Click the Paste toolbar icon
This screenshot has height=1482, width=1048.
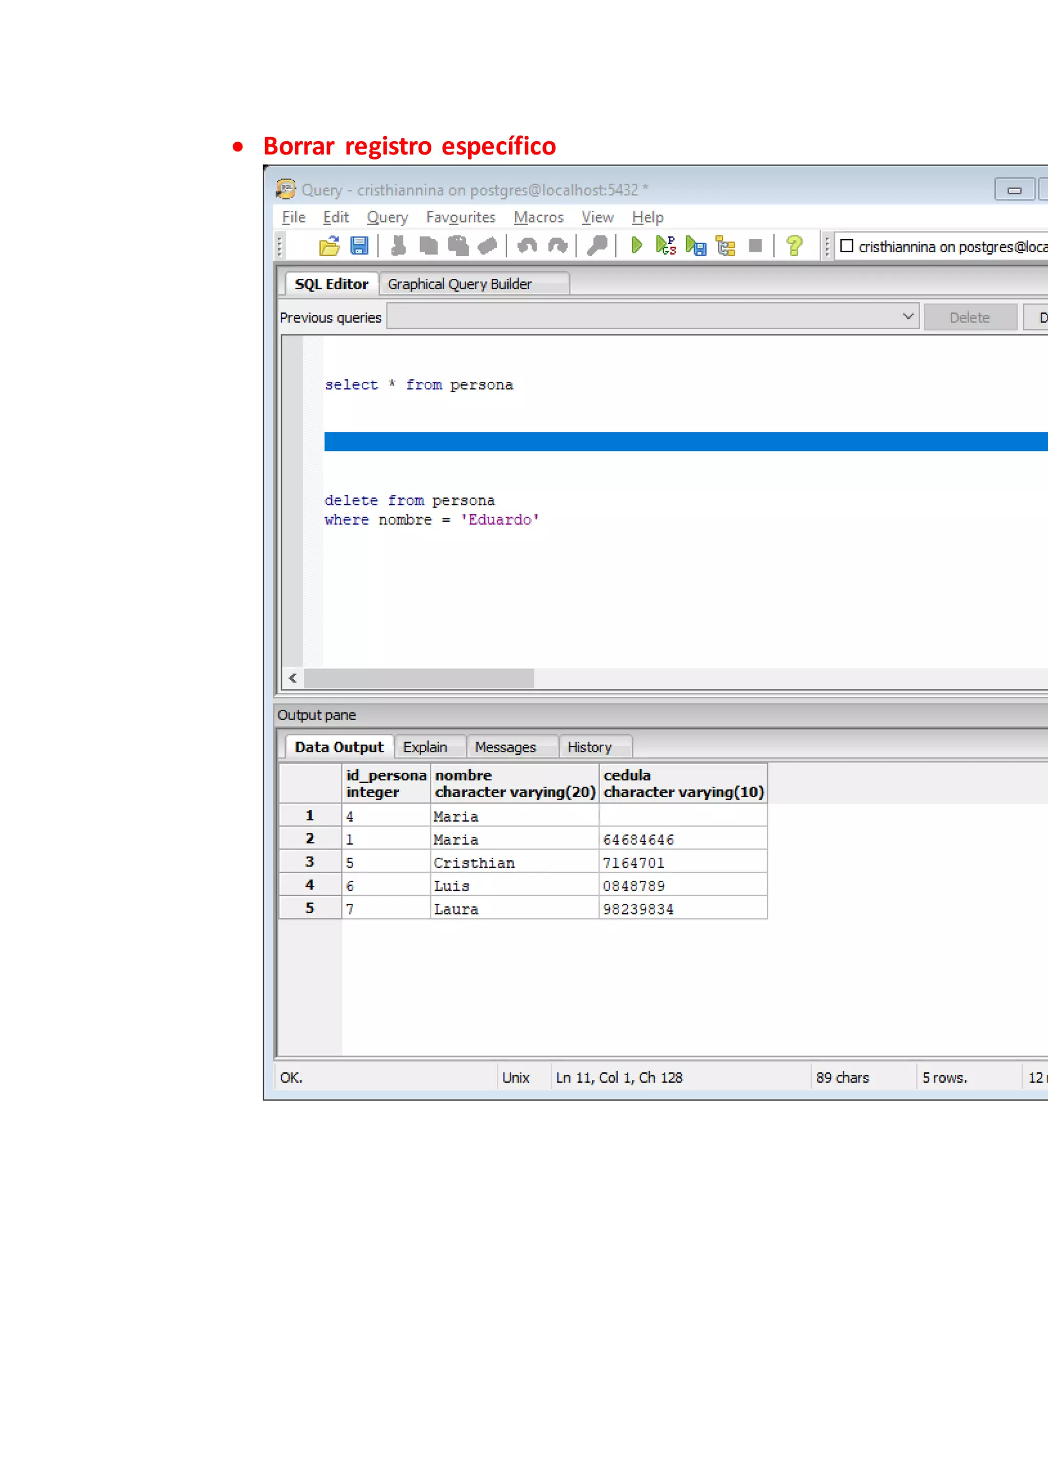pyautogui.click(x=458, y=246)
